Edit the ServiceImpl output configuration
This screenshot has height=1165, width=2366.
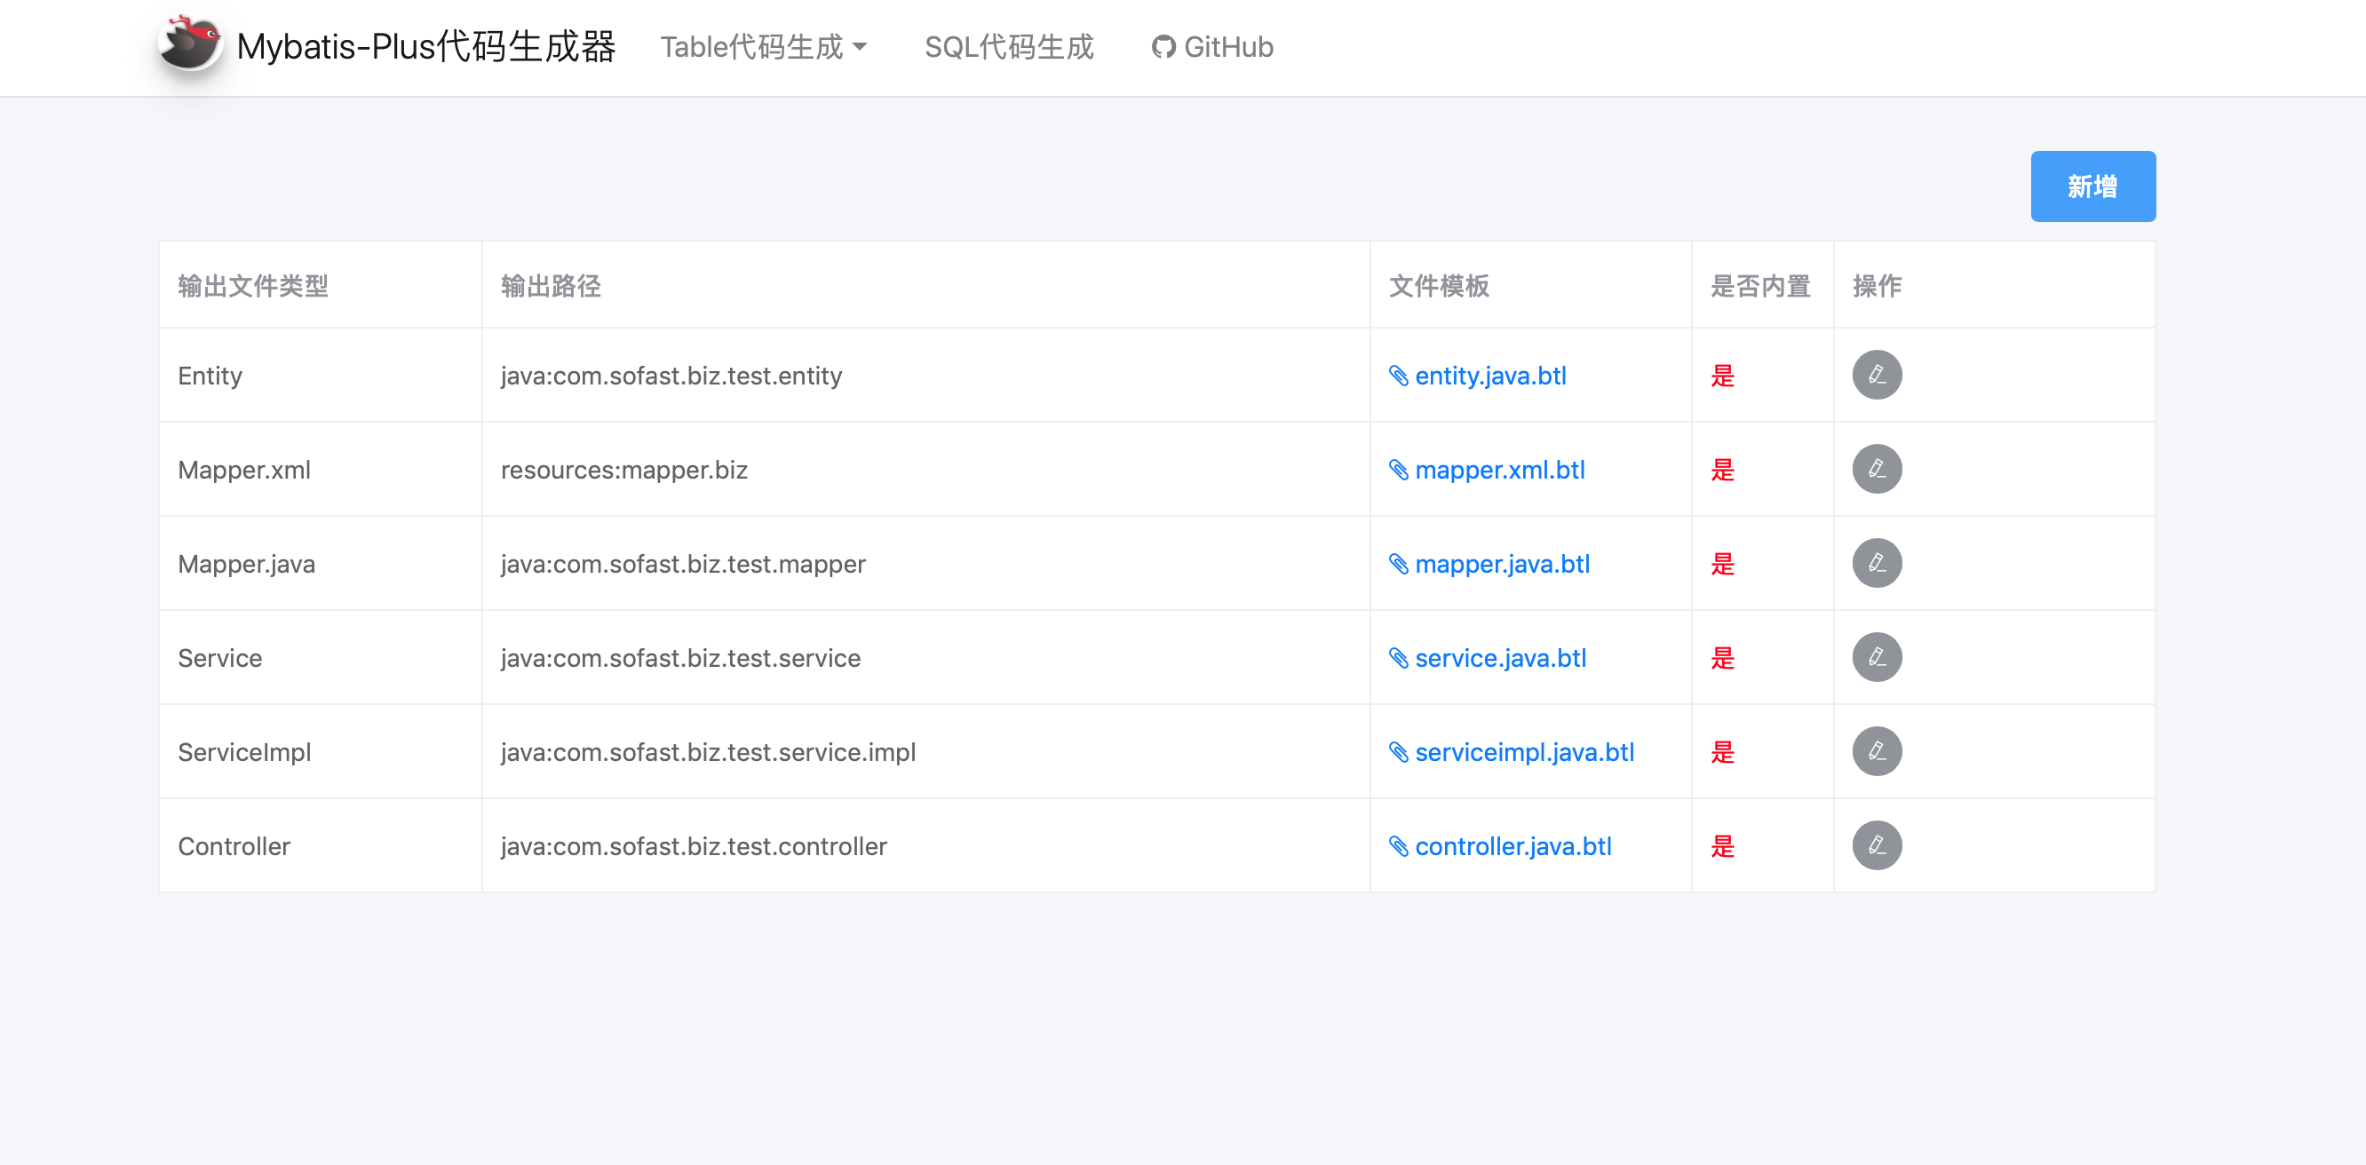pos(1877,751)
